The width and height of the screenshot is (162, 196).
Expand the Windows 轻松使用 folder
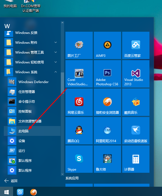[x=32, y=62]
